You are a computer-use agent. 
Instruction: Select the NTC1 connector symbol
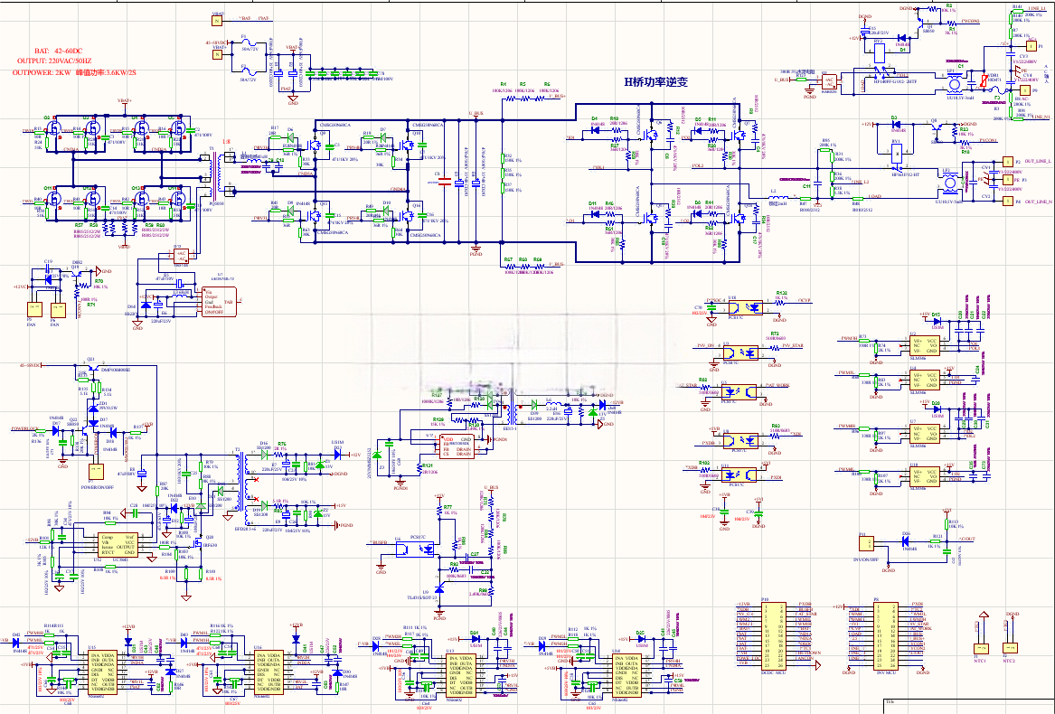tap(980, 647)
